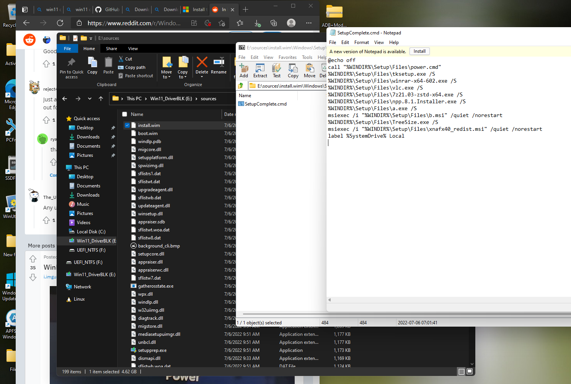Switch to large icons view in Explorer status bar
The width and height of the screenshot is (571, 384).
pyautogui.click(x=470, y=371)
